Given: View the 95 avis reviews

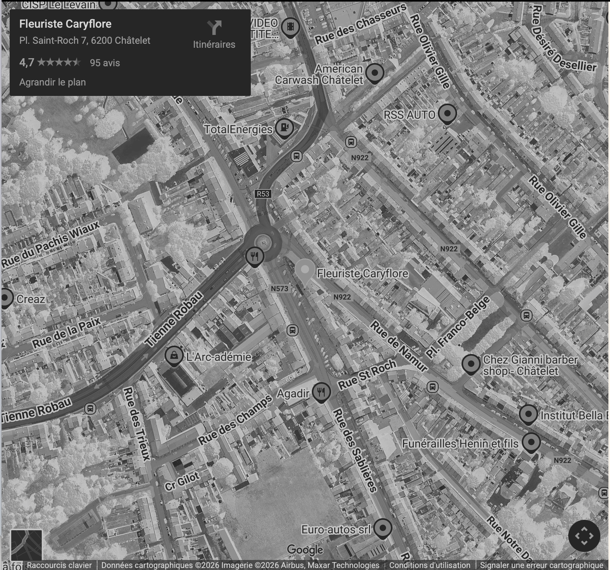Looking at the screenshot, I should 104,63.
